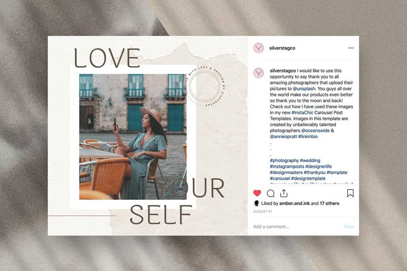The height and width of the screenshot is (271, 407).
Task: Open the #photography hashtag
Action: pyautogui.click(x=284, y=161)
